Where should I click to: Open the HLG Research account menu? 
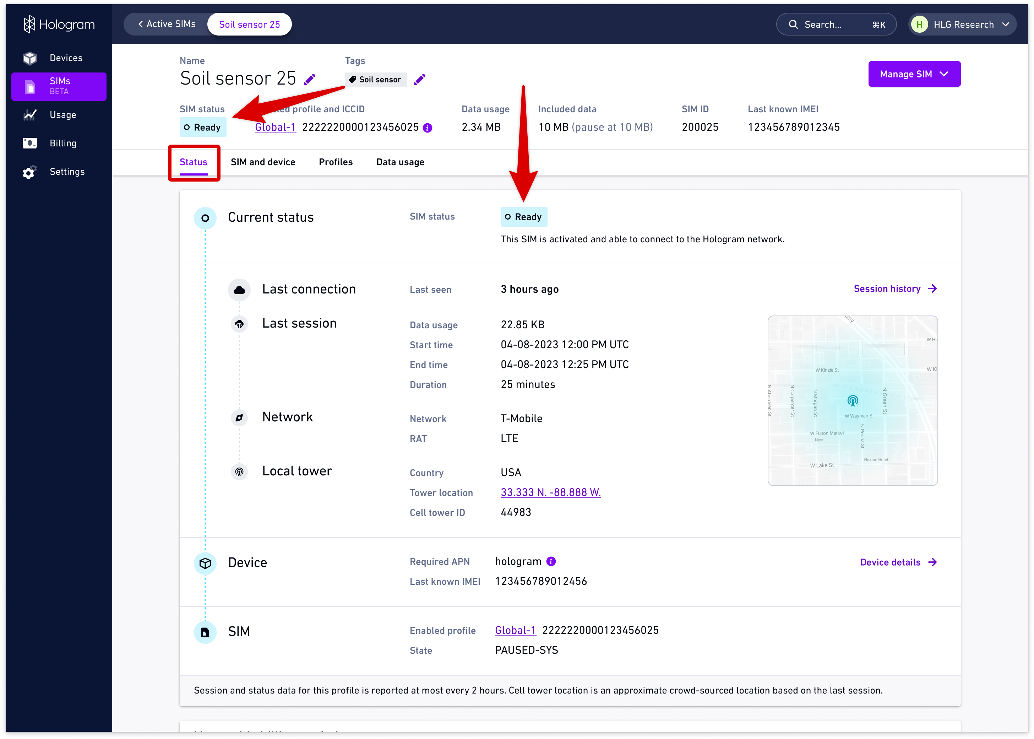[962, 25]
